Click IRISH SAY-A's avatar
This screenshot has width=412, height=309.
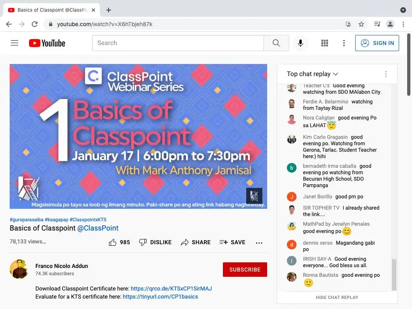pos(292,261)
